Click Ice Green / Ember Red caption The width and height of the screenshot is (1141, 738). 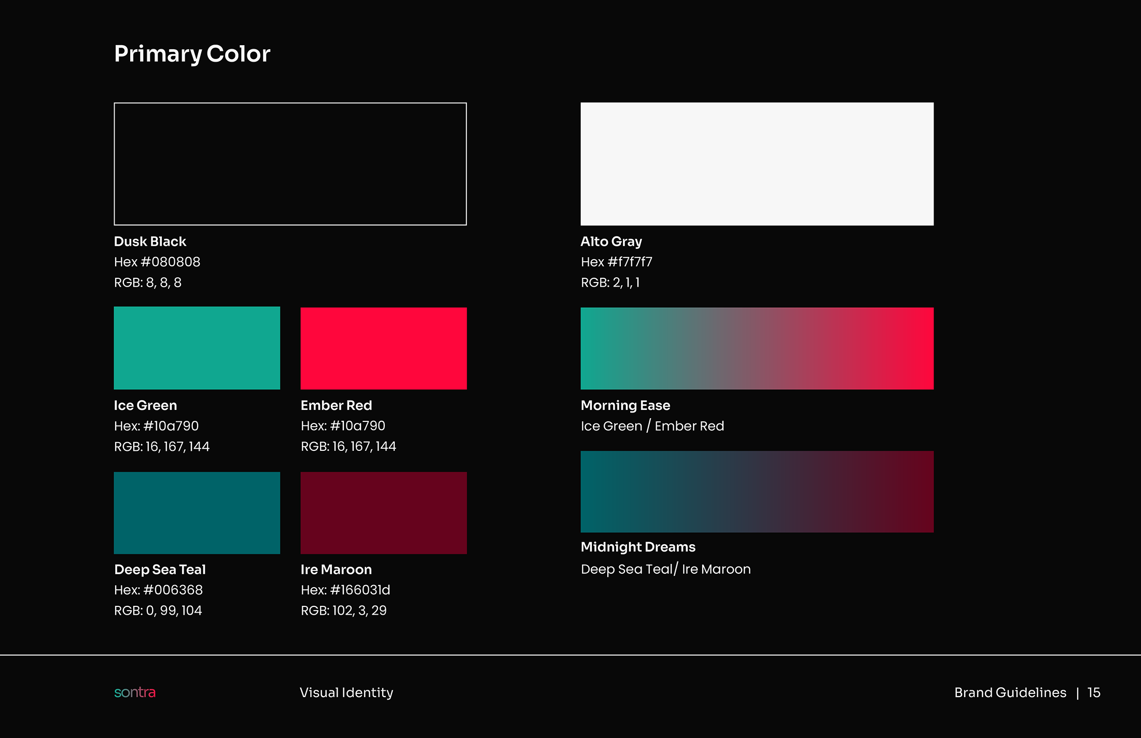click(652, 426)
